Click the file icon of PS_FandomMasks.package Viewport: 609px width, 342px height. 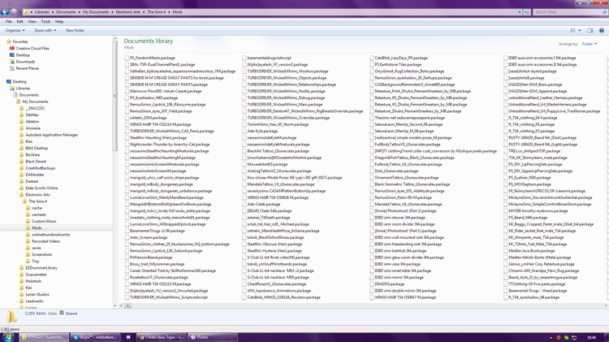tap(127, 58)
